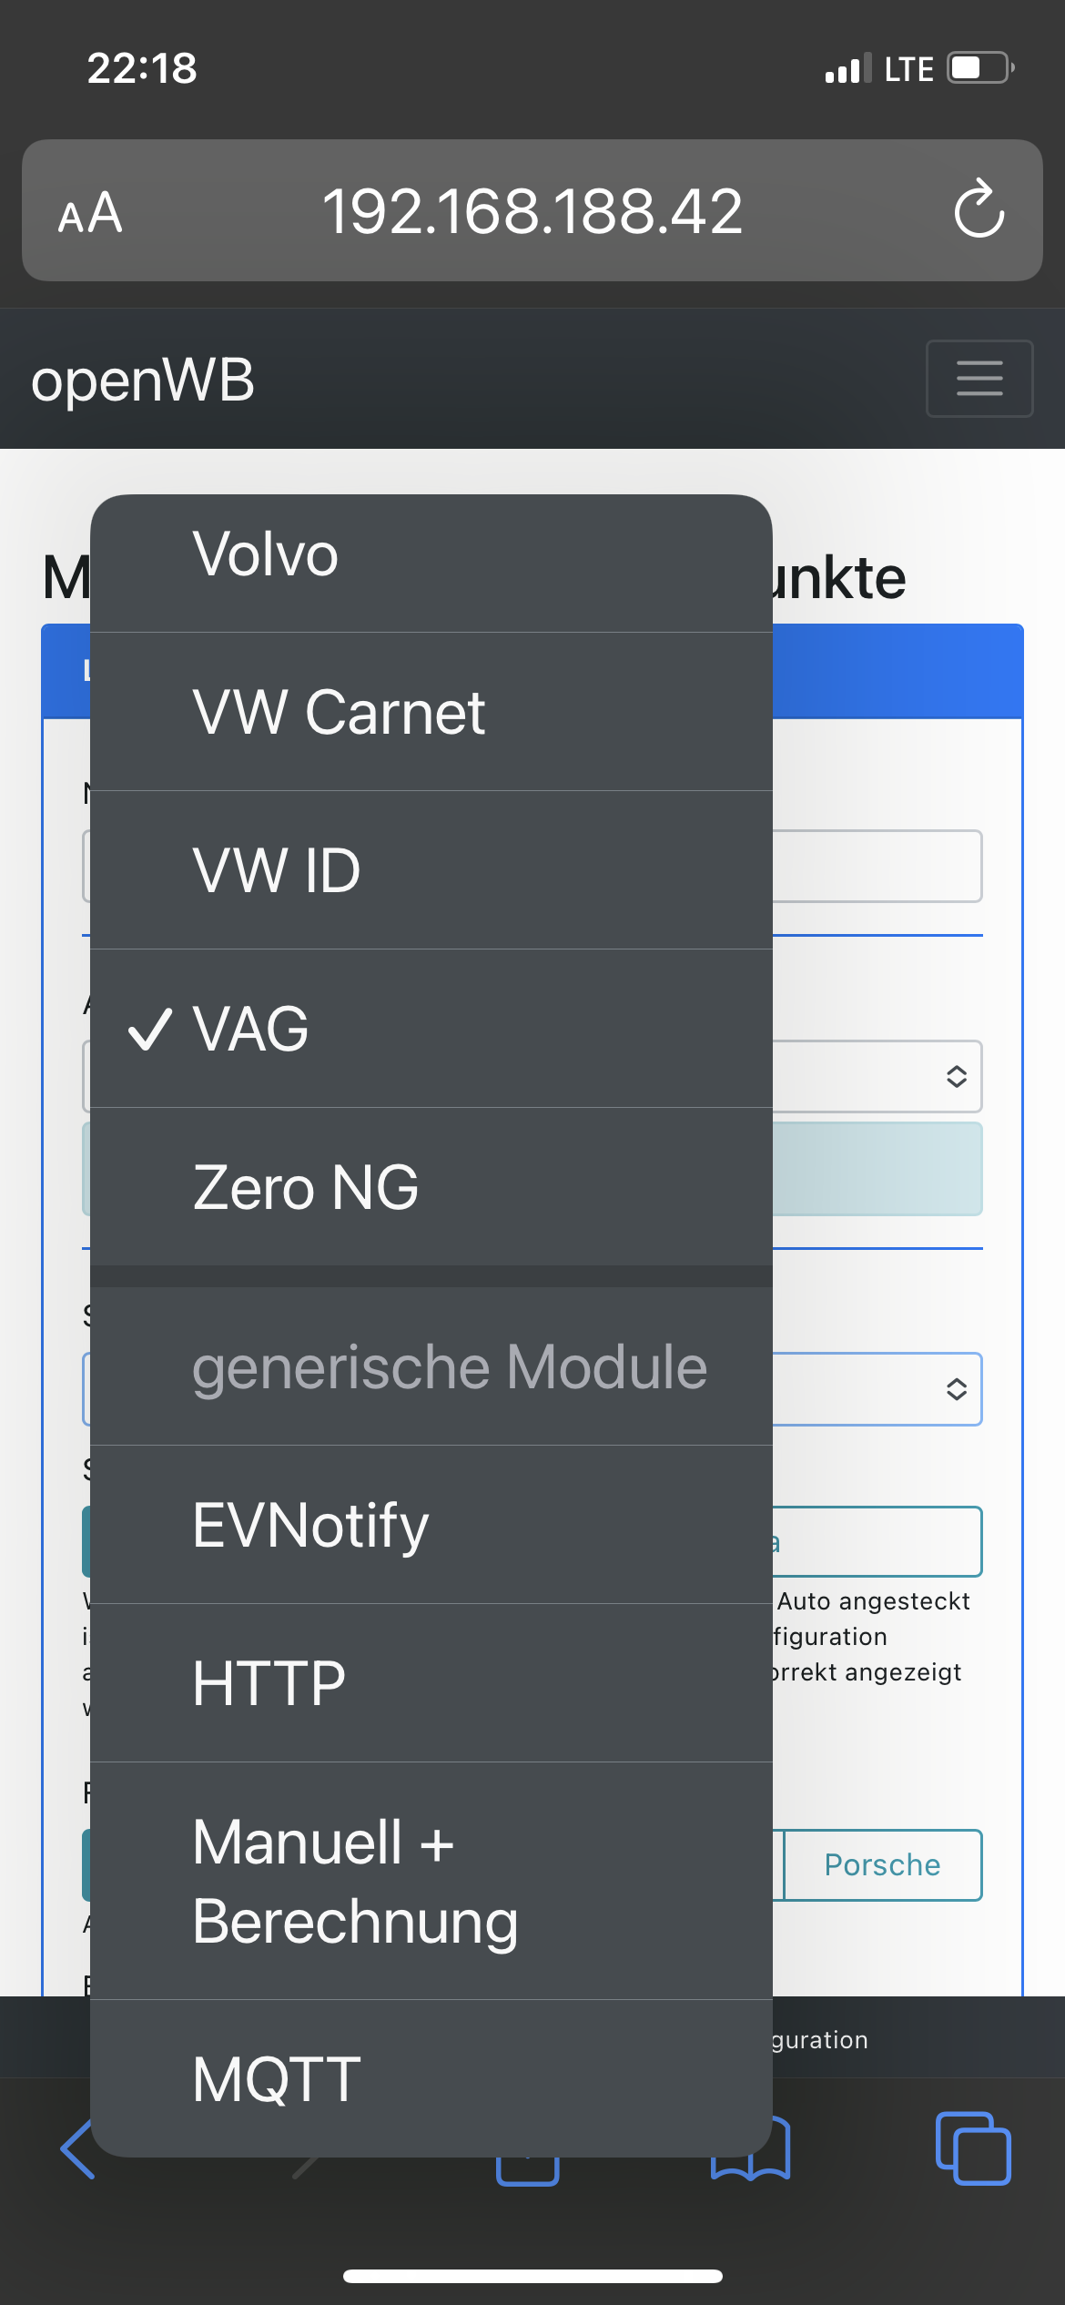Choose the HTTP module option
The image size is (1065, 2305).
(431, 1683)
